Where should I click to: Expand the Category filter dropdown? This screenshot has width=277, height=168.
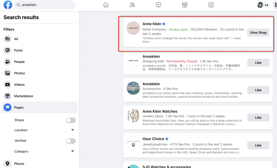(x=72, y=151)
